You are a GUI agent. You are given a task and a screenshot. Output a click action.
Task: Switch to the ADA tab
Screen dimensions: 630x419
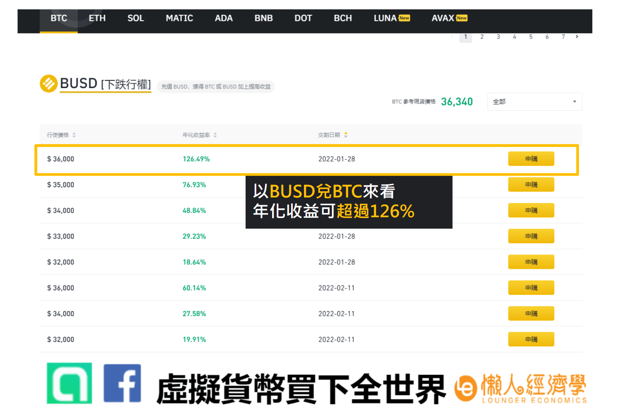pos(224,18)
